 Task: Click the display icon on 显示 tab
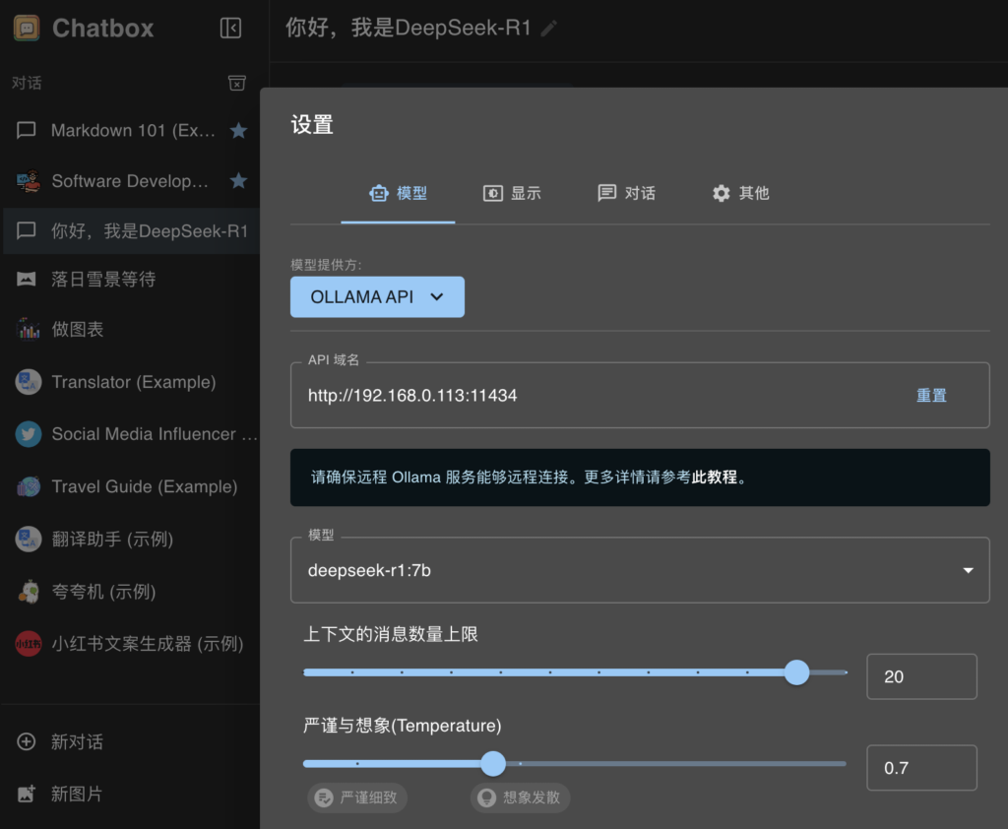click(493, 193)
